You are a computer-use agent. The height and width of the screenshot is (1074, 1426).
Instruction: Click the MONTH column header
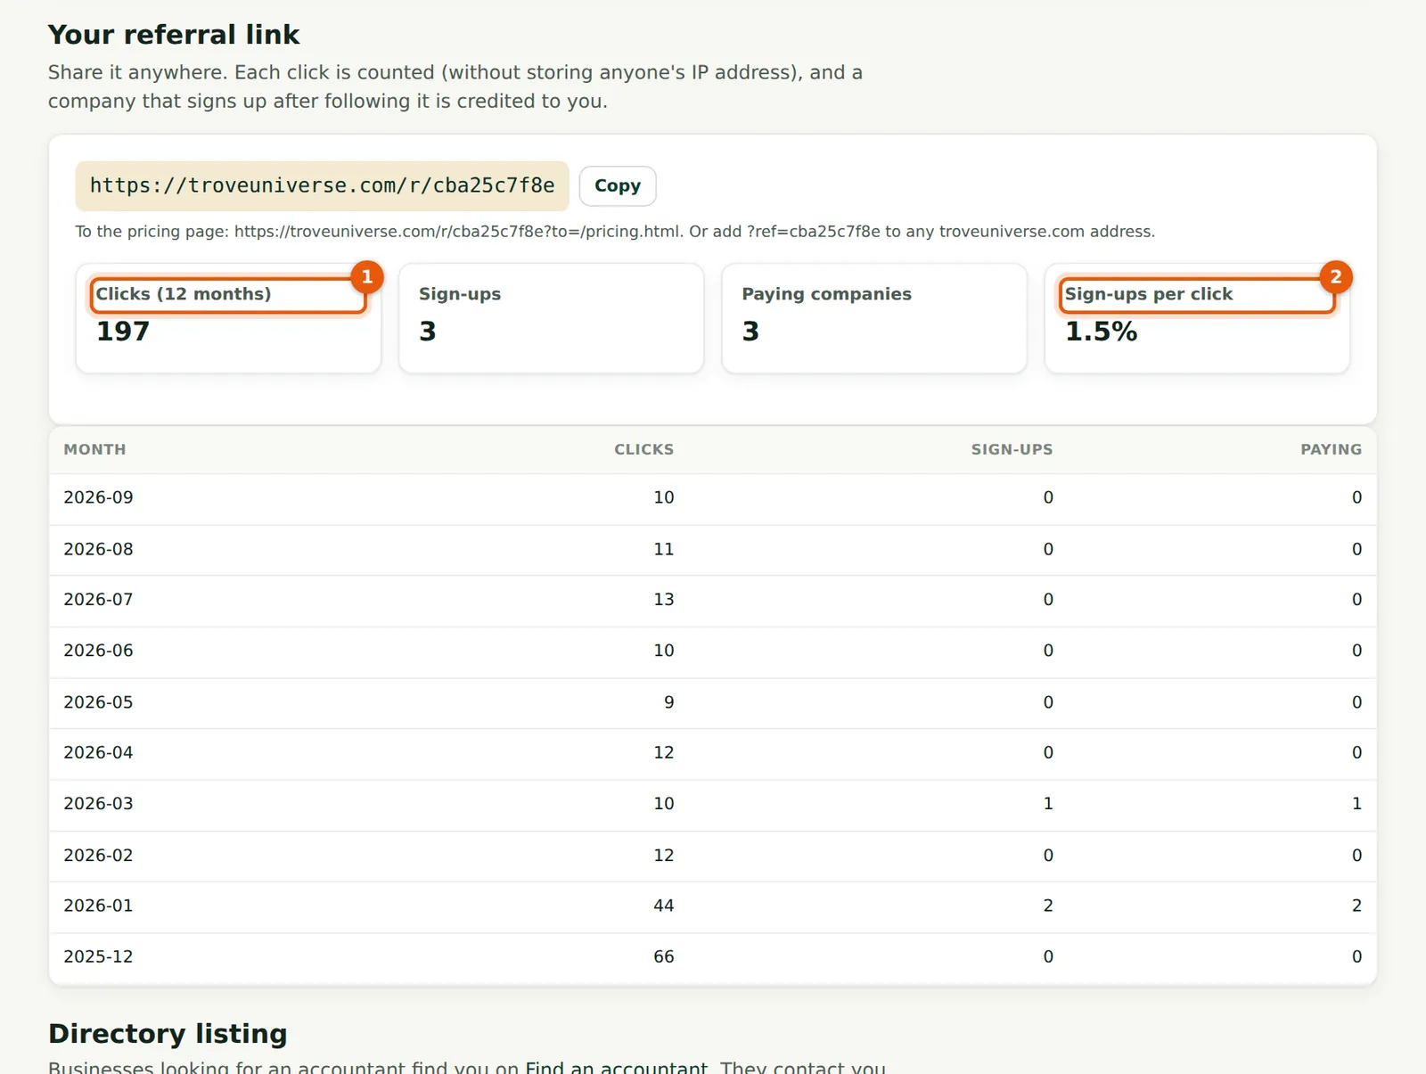[x=94, y=449]
